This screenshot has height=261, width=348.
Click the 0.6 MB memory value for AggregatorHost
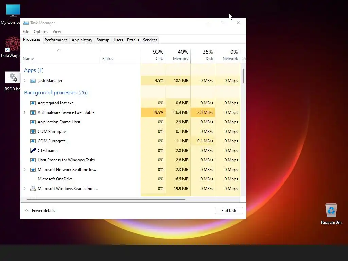(x=182, y=103)
